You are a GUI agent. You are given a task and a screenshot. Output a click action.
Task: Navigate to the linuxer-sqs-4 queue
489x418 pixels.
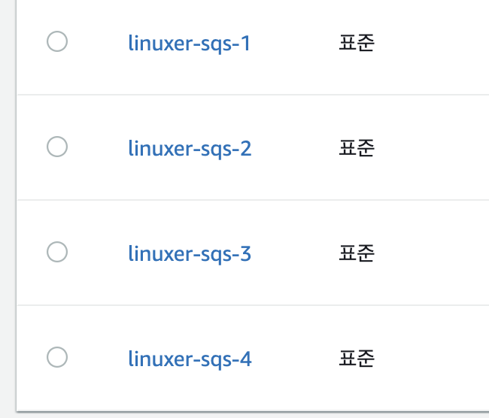click(x=190, y=359)
